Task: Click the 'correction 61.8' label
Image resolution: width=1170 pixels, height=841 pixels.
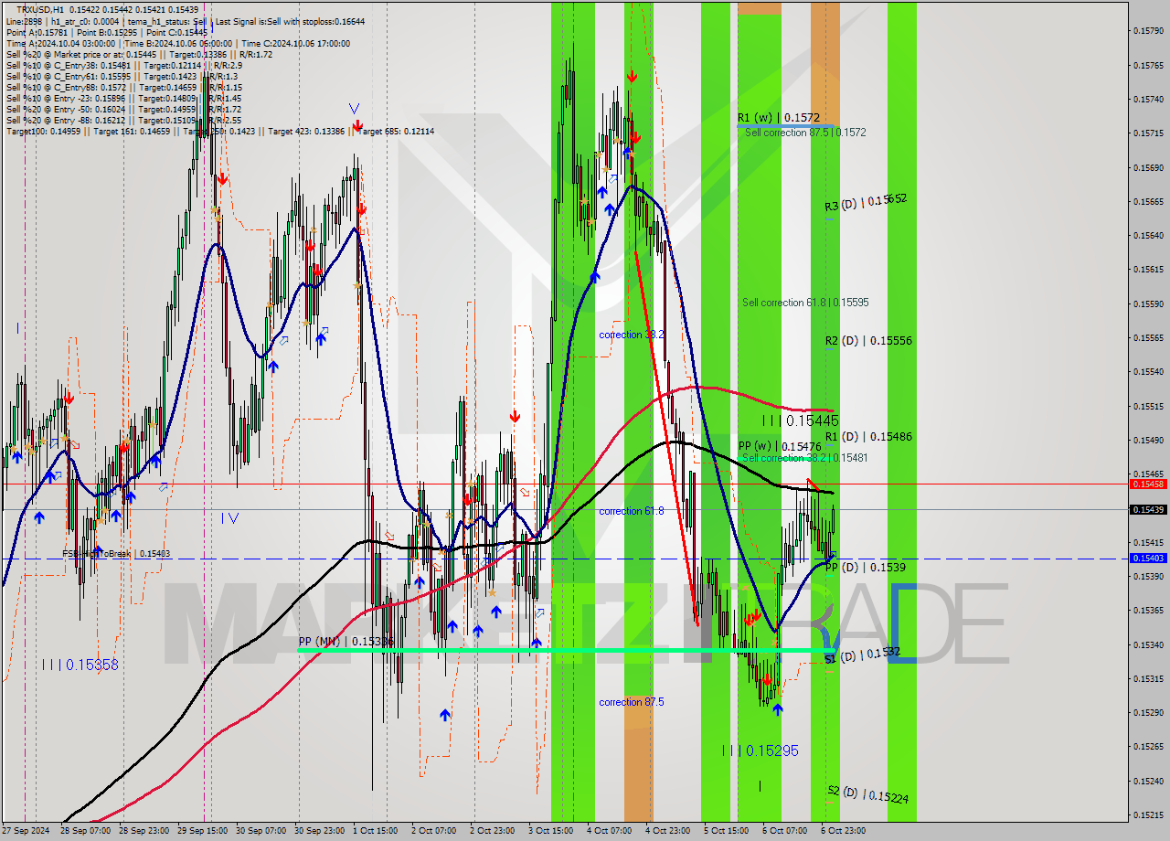Action: 632,511
